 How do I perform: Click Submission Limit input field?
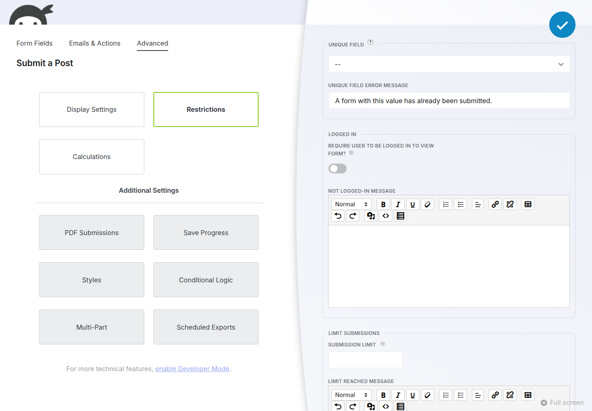(x=365, y=360)
